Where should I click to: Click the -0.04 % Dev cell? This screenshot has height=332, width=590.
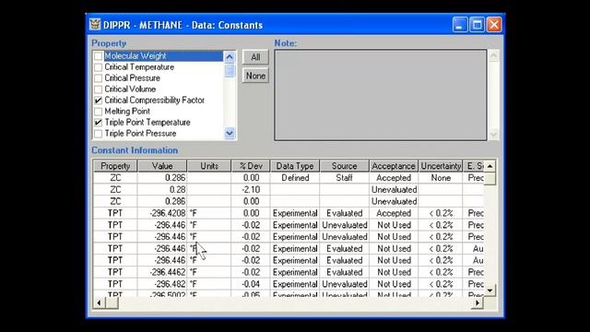(x=251, y=284)
